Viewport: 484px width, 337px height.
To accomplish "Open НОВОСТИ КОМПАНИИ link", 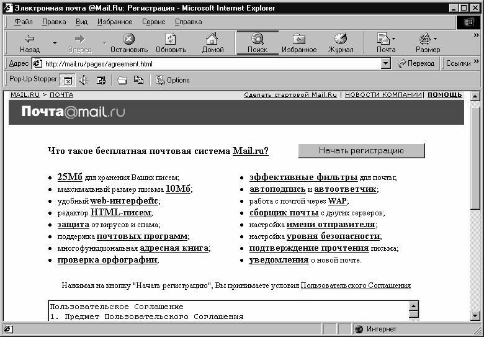I will pos(383,95).
